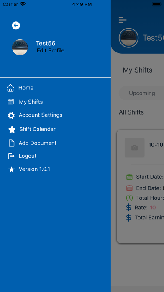Click the green Start Date calendar icon
This screenshot has width=164, height=292.
click(129, 177)
